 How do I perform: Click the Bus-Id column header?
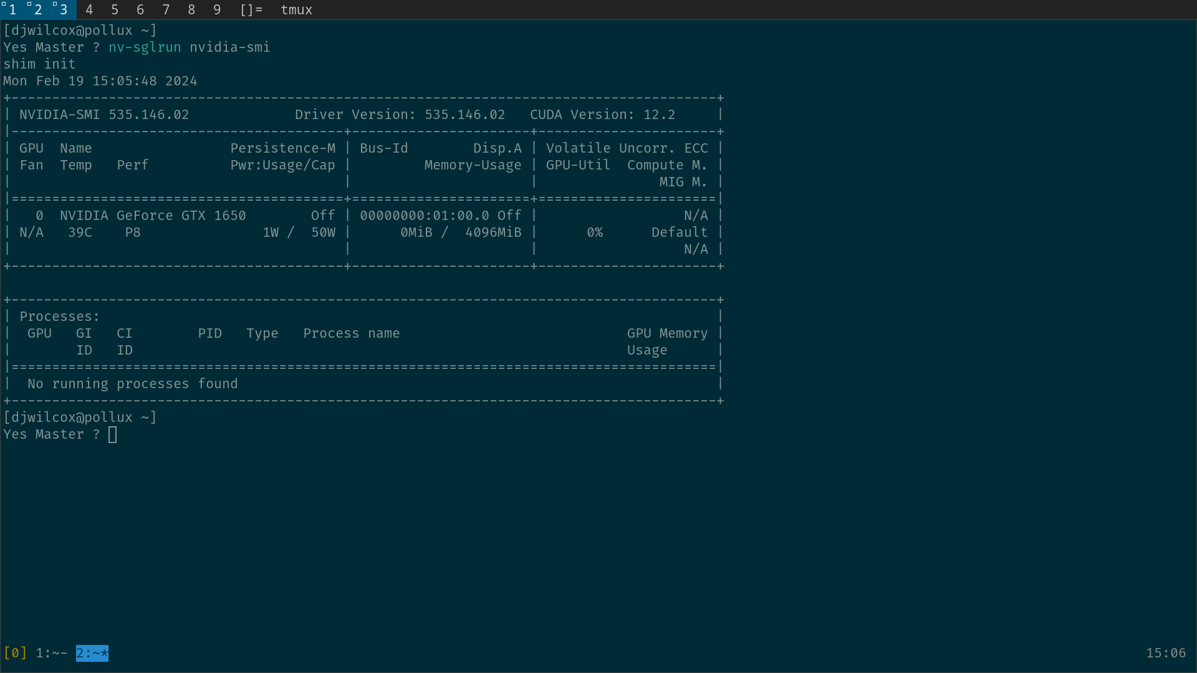click(x=384, y=148)
